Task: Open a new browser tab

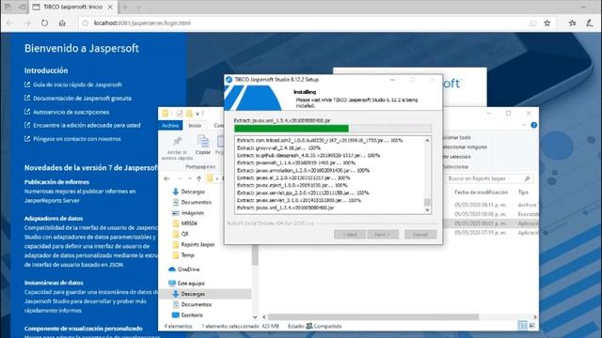Action: pos(125,7)
